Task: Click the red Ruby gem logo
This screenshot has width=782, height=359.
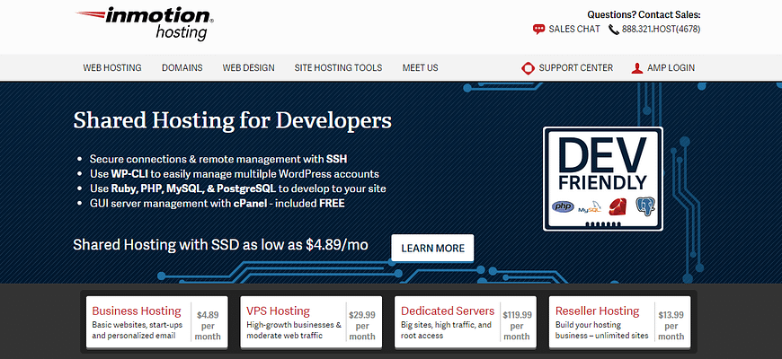Action: [x=618, y=206]
